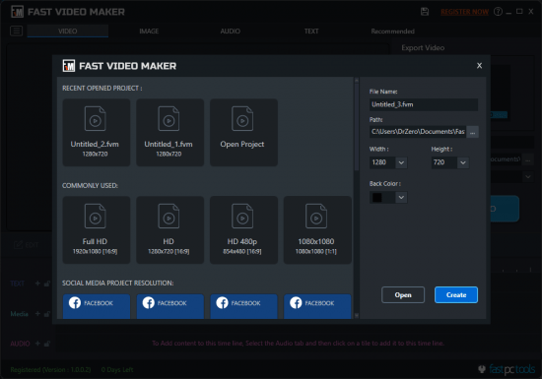This screenshot has height=379, width=542.
Task: Click the EDIT button in main window
Action: coord(27,245)
